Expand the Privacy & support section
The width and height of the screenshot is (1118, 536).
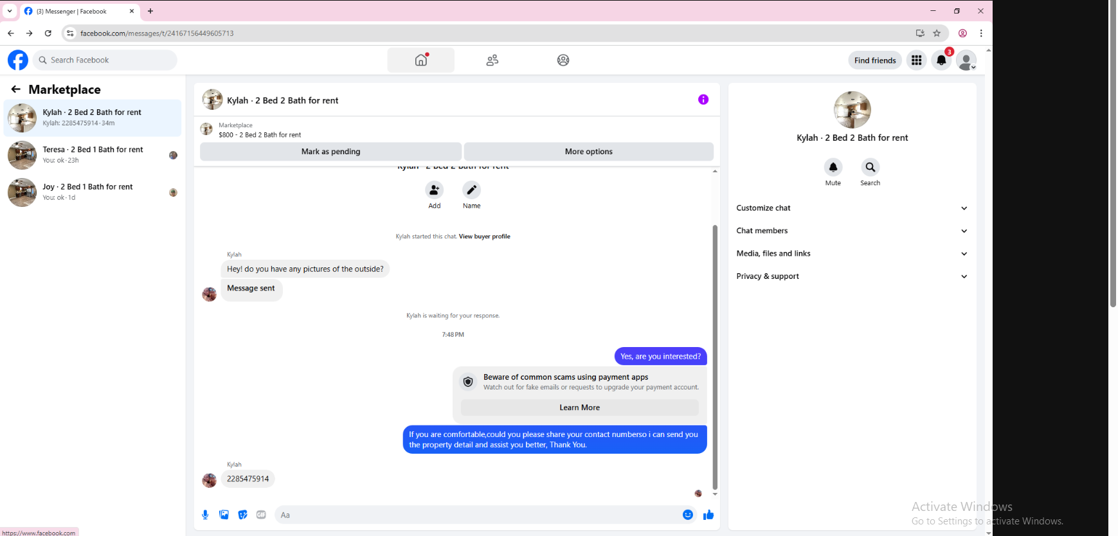point(852,276)
